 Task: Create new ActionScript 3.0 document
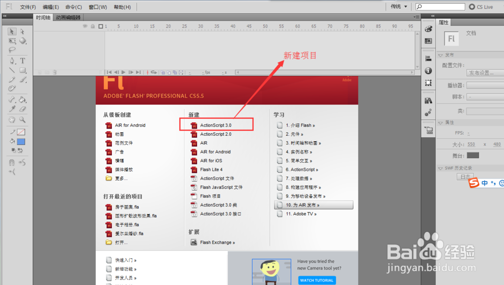click(x=216, y=125)
